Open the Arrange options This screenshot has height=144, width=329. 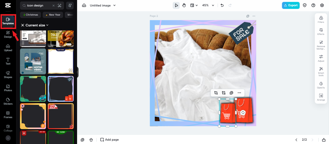click(x=321, y=97)
